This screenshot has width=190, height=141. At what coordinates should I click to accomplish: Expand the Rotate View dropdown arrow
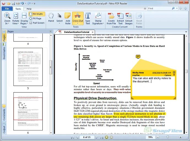click(x=18, y=23)
